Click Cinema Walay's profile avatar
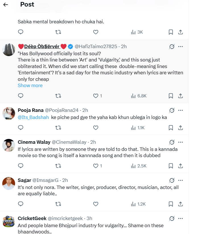Viewport: 198px width, 234px height. [9, 145]
